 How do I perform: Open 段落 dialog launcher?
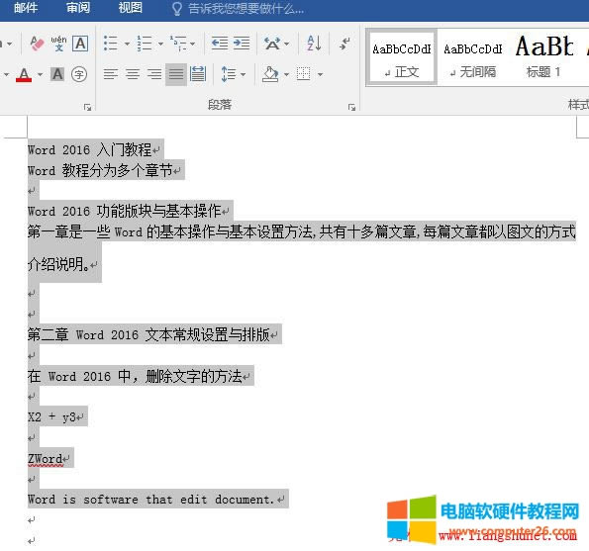click(x=352, y=108)
